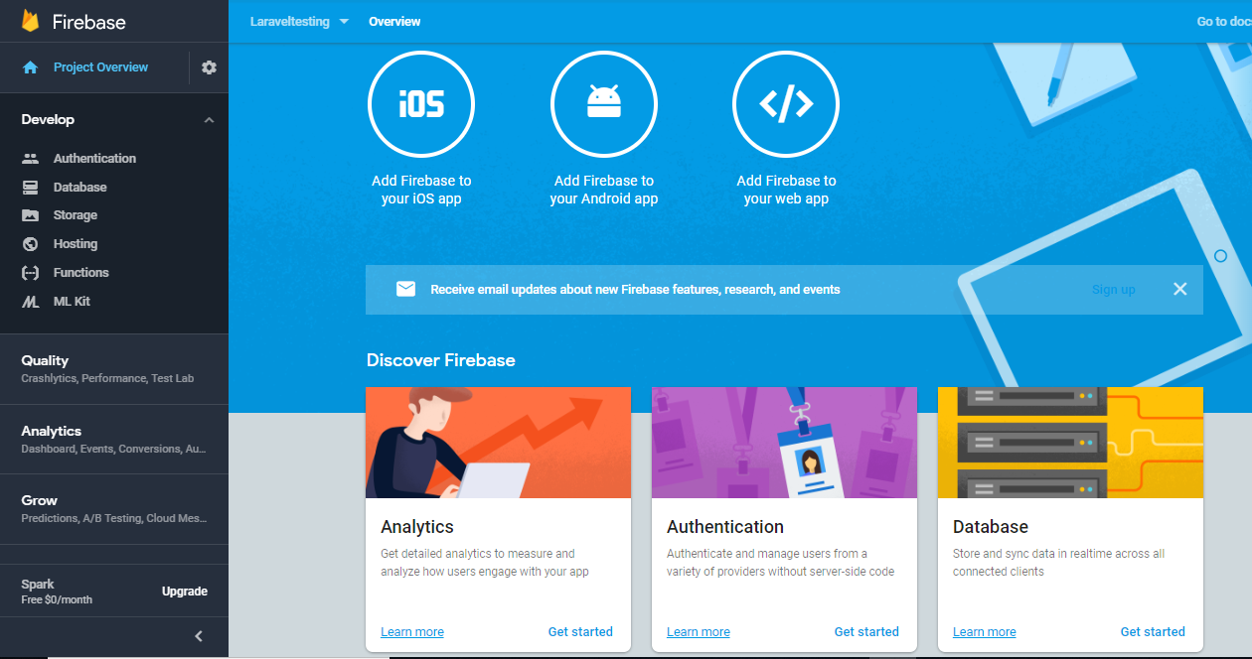1252x659 pixels.
Task: Select the Overview tab in header
Action: point(394,22)
